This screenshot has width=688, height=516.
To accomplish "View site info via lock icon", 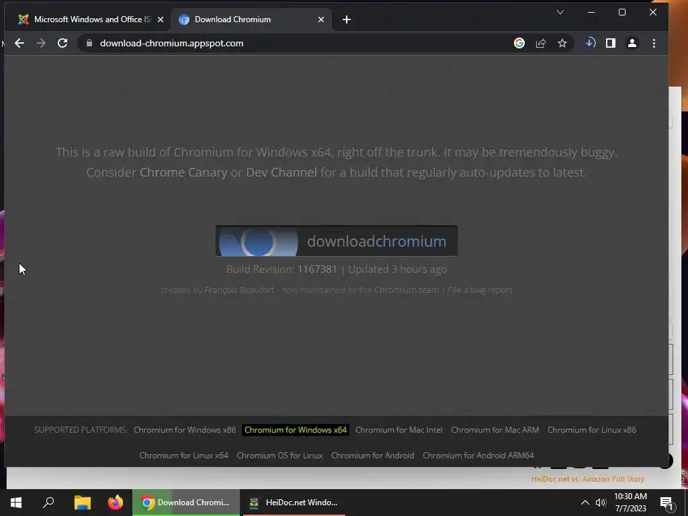I will (89, 43).
